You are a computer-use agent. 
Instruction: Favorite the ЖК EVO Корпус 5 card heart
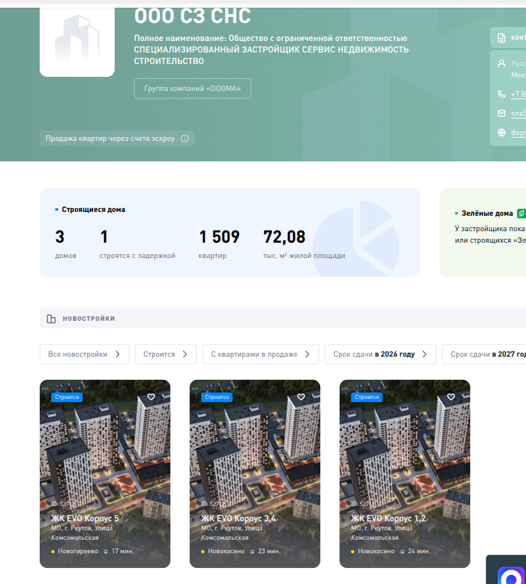click(151, 397)
